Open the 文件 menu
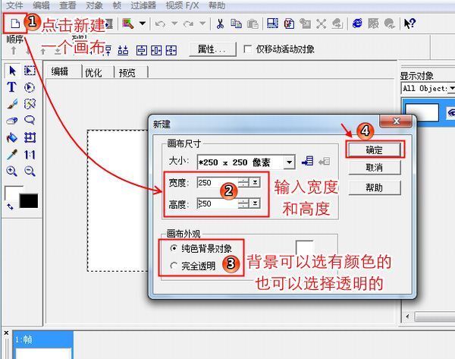The height and width of the screenshot is (359, 455). pyautogui.click(x=14, y=5)
